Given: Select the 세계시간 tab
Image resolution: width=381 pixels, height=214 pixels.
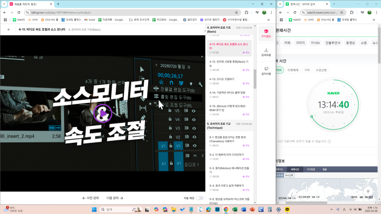Looking at the screenshot, I should 295,169.
